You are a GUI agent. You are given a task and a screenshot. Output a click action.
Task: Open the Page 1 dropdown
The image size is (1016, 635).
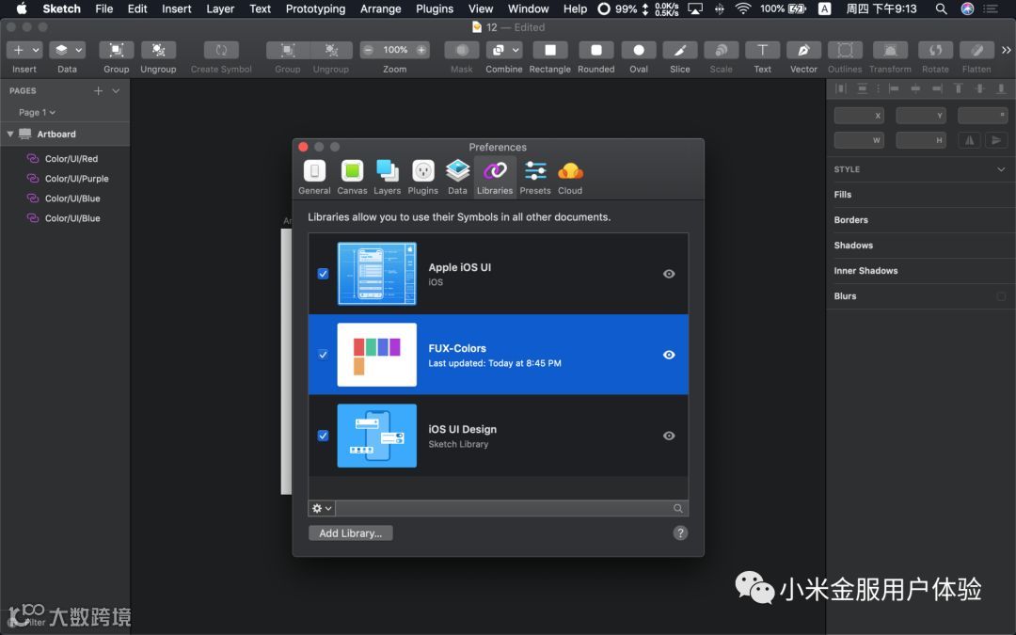(37, 112)
